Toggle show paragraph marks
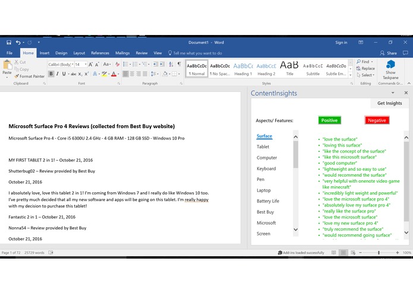The height and width of the screenshot is (293, 413). pyautogui.click(x=179, y=65)
